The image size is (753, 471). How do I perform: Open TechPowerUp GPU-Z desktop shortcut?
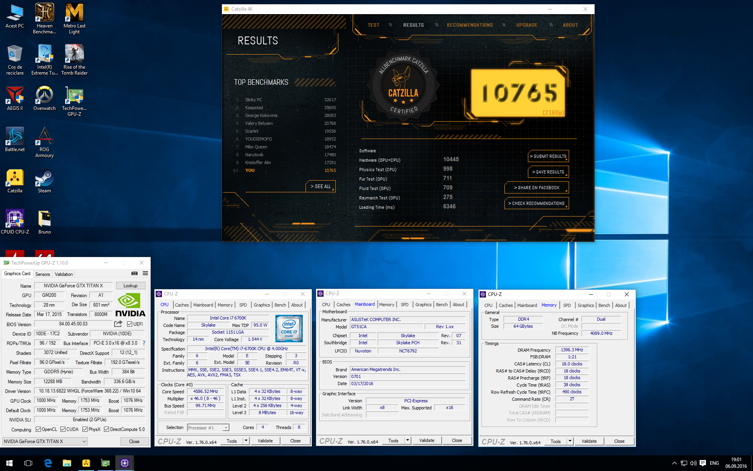(74, 101)
